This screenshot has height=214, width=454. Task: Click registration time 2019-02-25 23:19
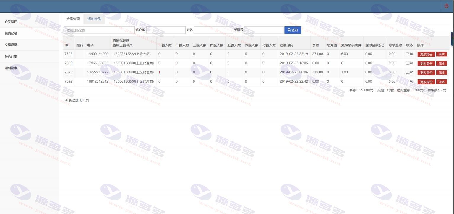(294, 54)
